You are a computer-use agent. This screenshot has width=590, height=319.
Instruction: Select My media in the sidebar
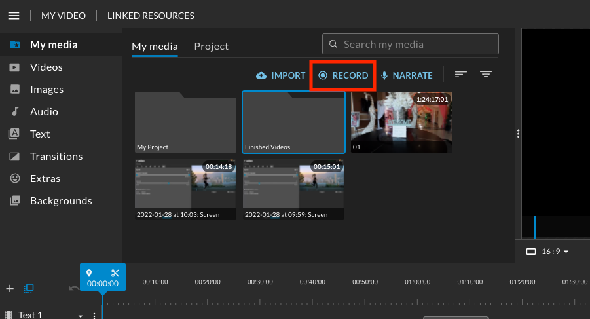(x=61, y=45)
